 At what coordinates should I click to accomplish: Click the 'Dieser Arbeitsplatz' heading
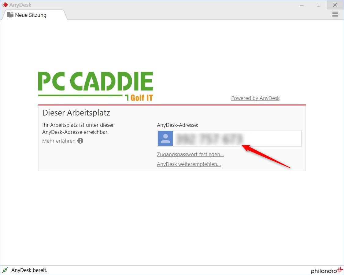tap(76, 113)
